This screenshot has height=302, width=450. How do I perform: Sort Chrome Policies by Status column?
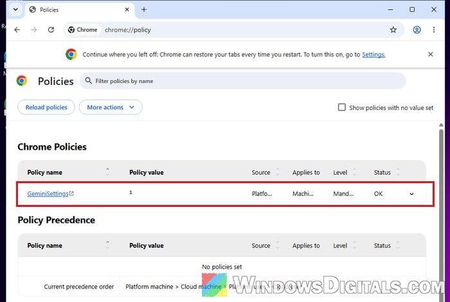(398, 172)
